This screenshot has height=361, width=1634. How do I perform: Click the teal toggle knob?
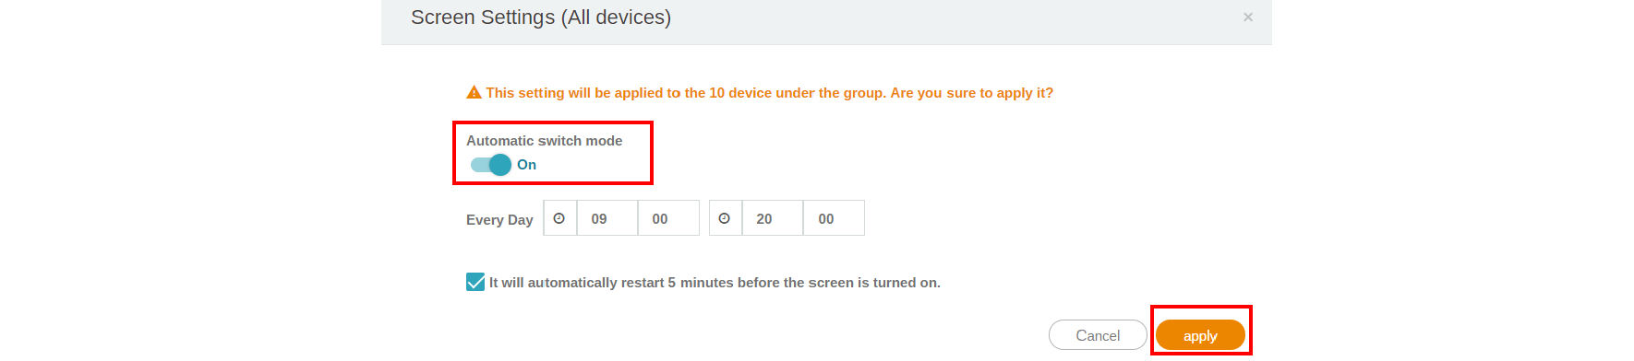[500, 165]
